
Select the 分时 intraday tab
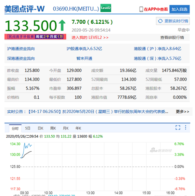pos(15,129)
